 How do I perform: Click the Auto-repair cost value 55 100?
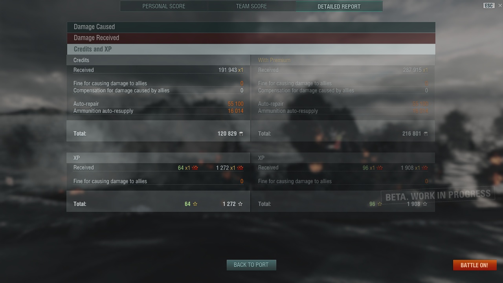235,104
